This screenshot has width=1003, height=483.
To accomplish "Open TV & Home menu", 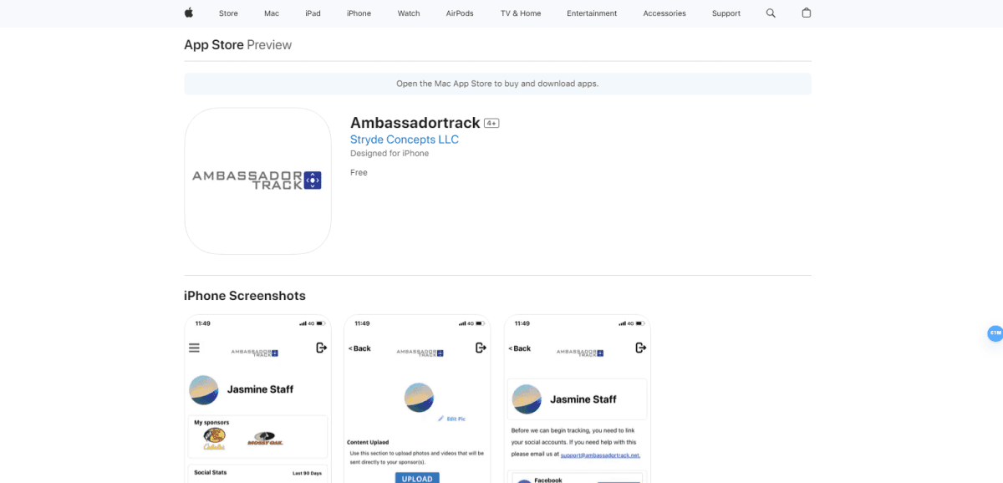I will (521, 13).
